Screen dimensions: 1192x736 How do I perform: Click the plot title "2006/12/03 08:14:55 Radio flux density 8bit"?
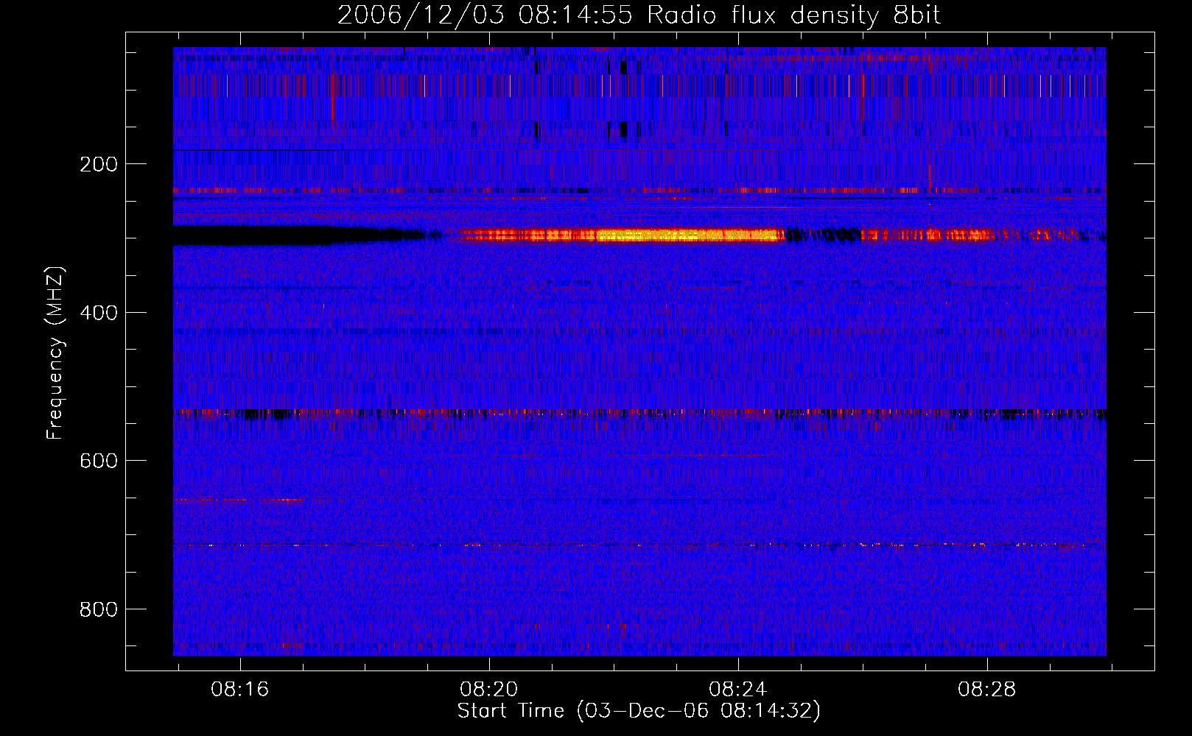[x=639, y=15]
